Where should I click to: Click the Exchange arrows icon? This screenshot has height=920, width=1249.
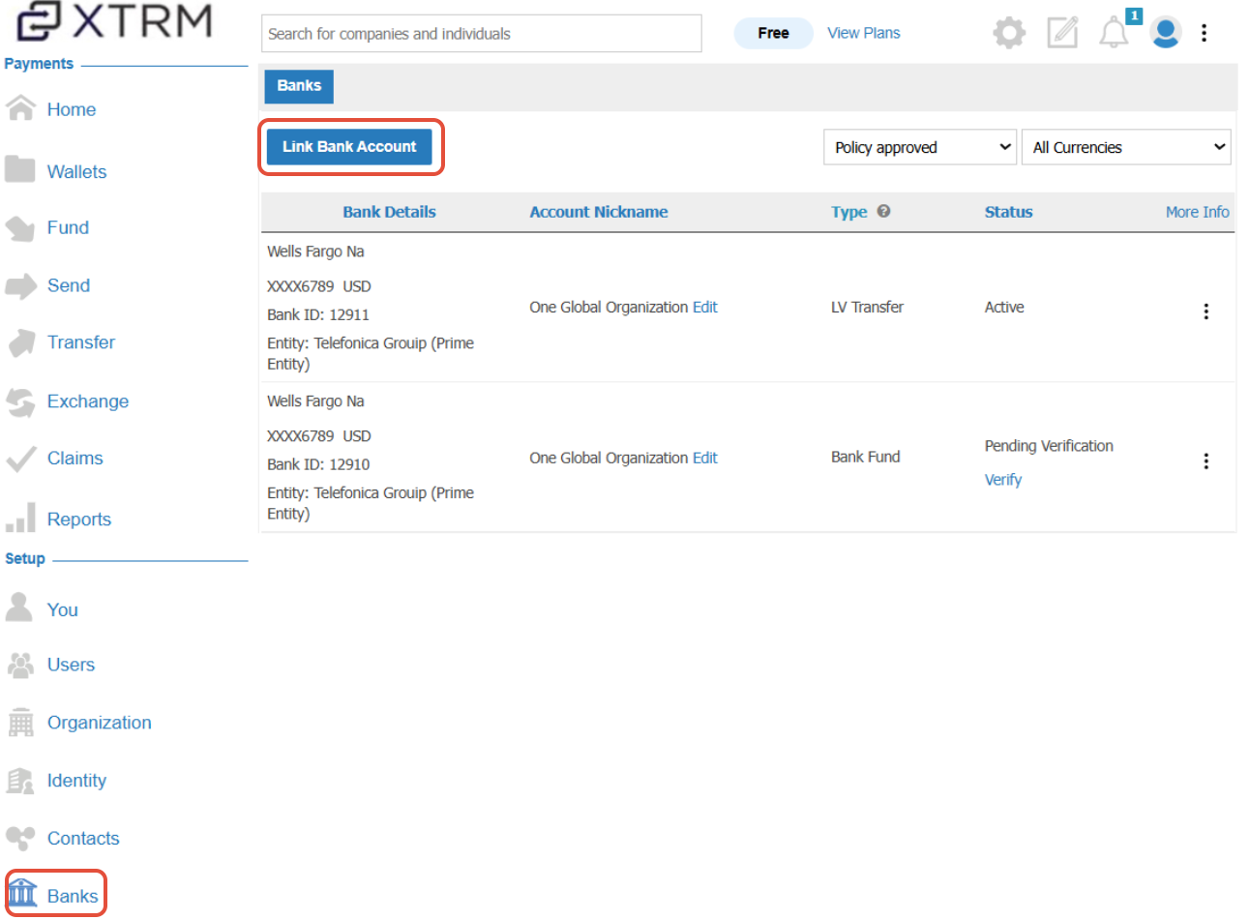20,401
